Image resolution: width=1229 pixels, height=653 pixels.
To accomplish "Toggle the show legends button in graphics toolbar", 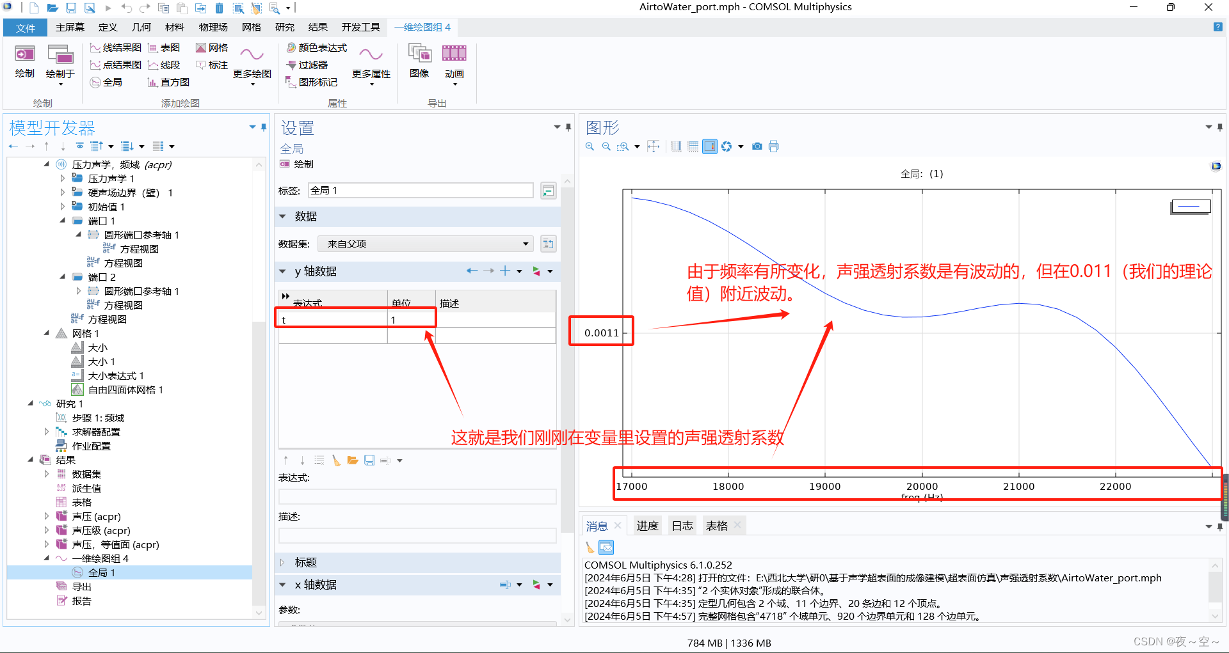I will coord(710,146).
